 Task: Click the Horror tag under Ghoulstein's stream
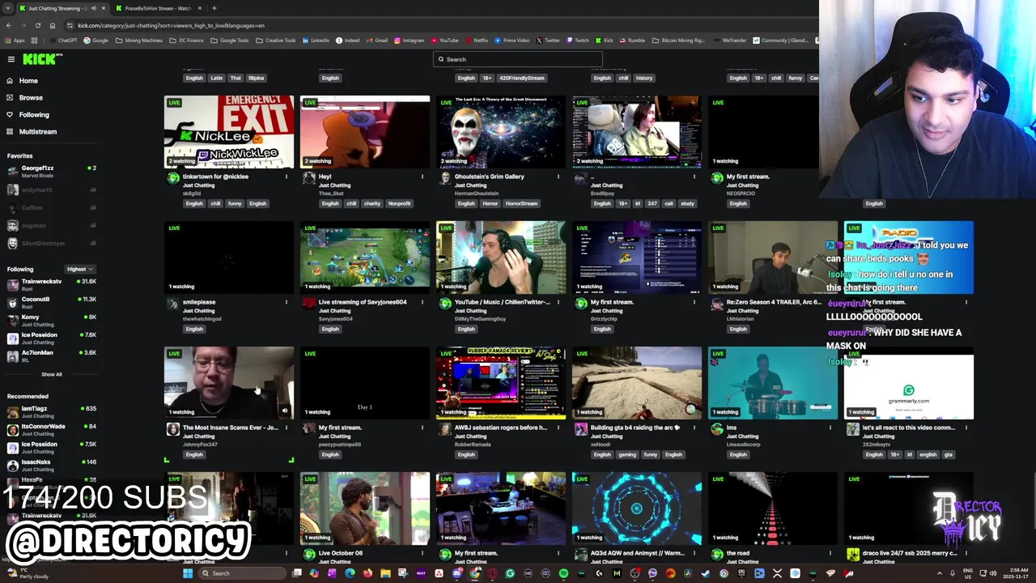491,204
